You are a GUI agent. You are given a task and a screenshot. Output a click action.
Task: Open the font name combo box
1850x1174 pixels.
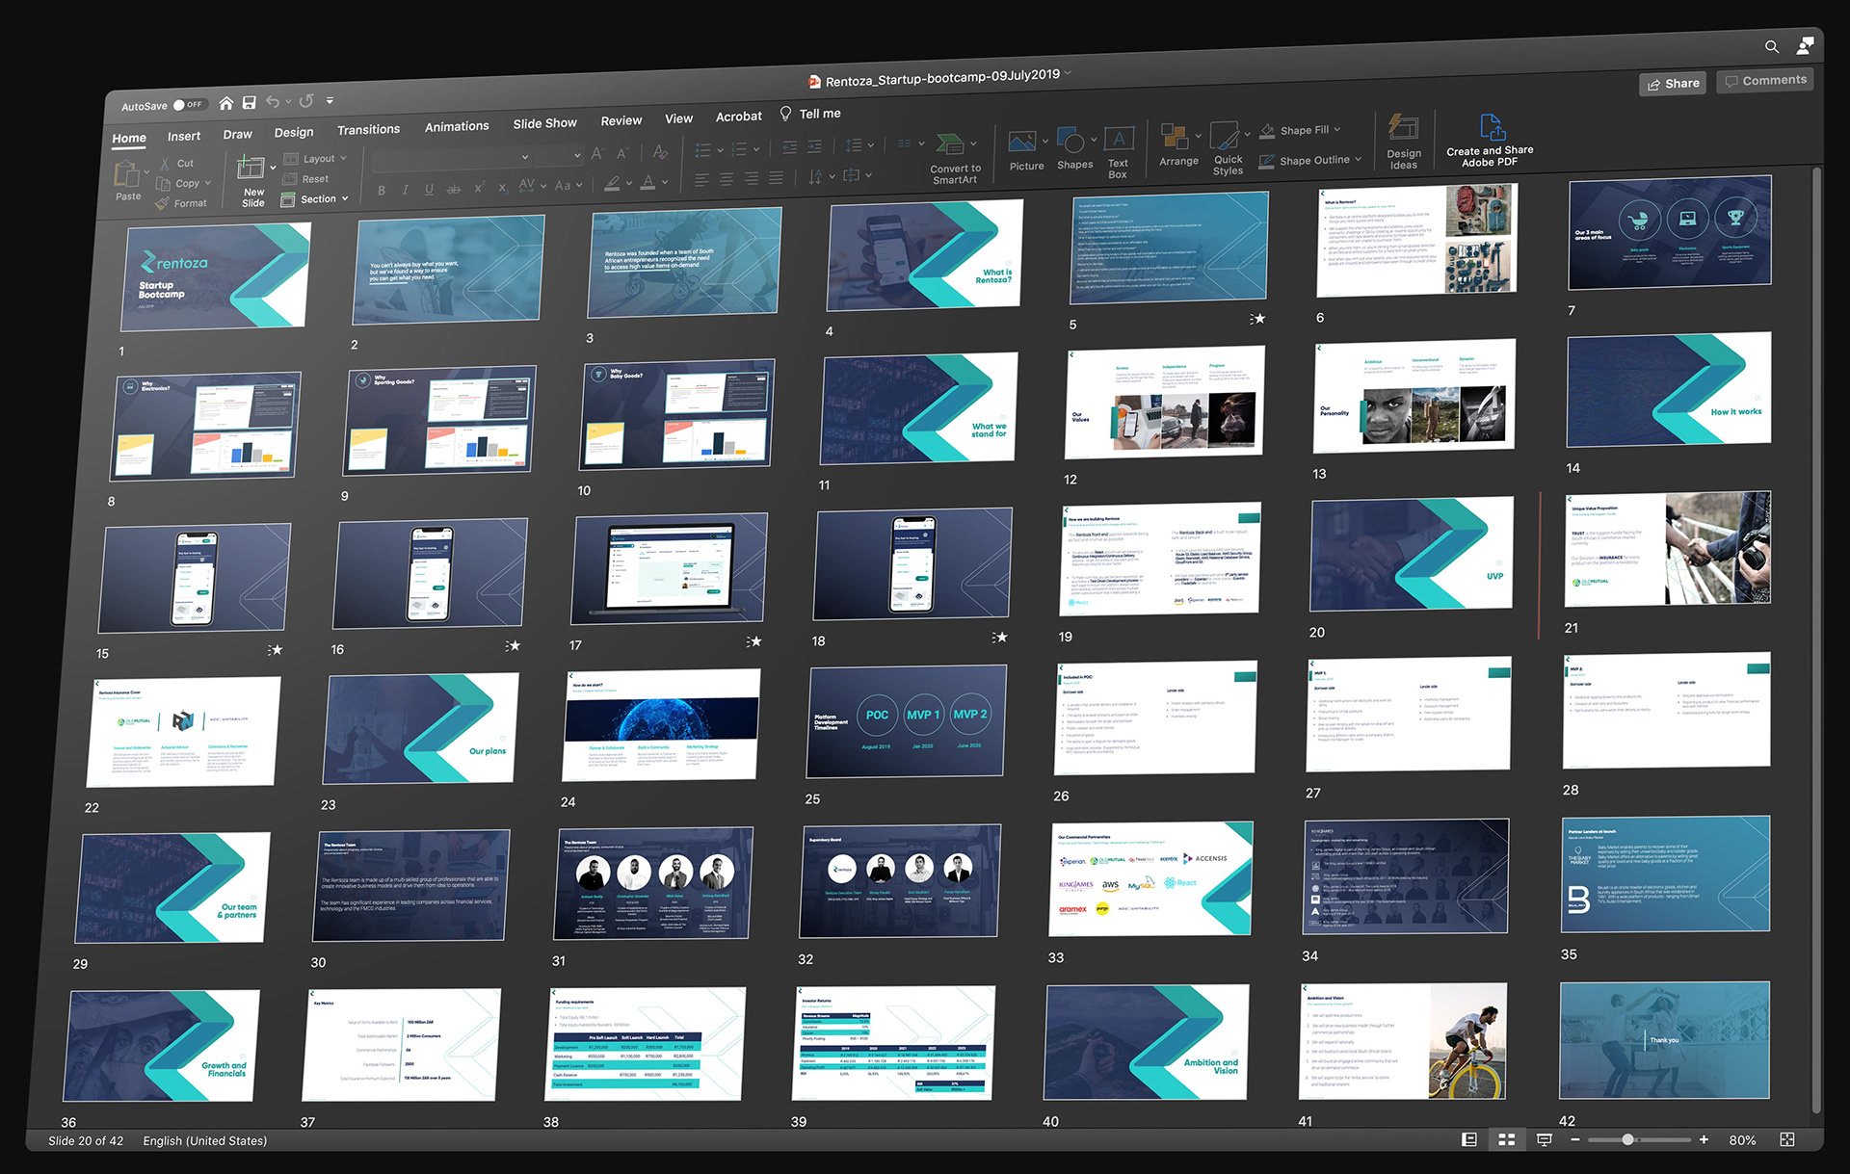tap(452, 157)
